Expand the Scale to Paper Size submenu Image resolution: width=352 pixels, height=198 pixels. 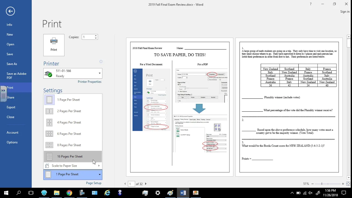pos(73,166)
